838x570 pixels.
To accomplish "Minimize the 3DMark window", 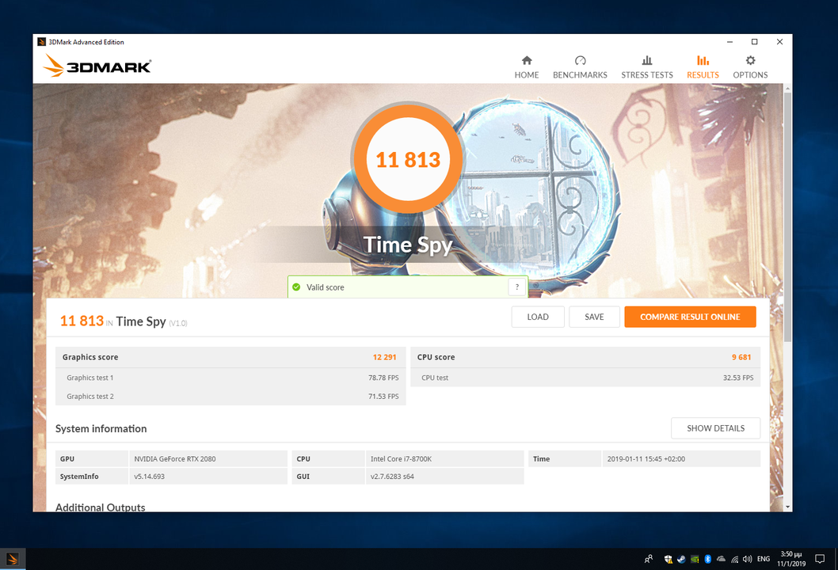I will click(x=729, y=42).
